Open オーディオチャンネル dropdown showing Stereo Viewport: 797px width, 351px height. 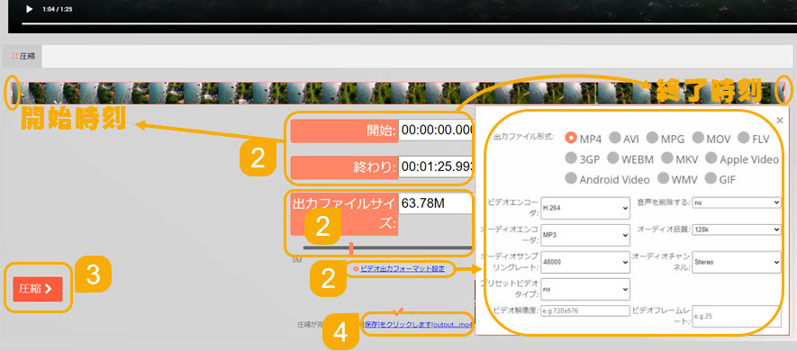[x=737, y=262]
